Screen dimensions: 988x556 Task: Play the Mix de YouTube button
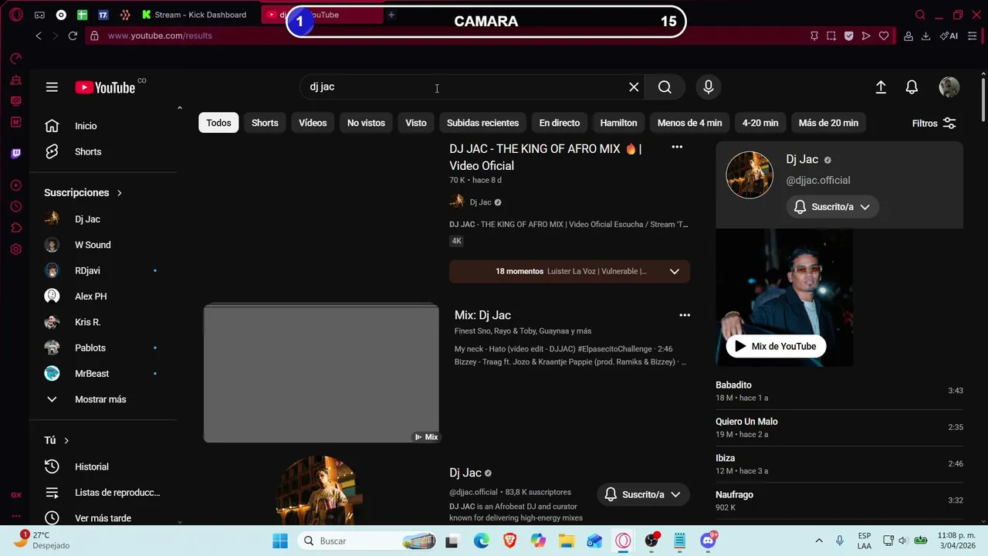click(776, 346)
